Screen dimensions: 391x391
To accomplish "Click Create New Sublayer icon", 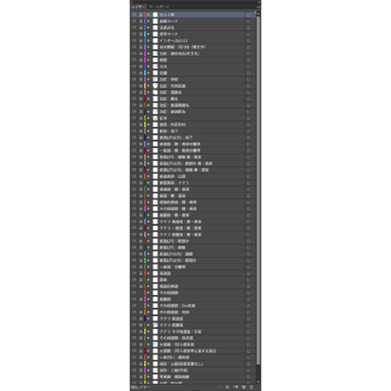I will point(235,387).
